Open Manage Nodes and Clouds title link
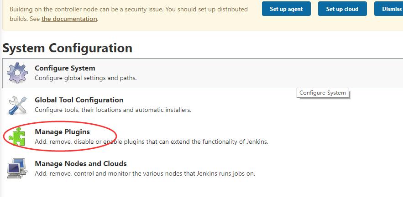This screenshot has height=197, width=403. tap(81, 164)
